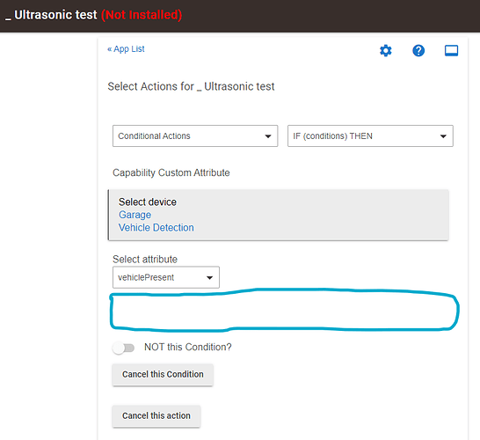480x440 pixels.
Task: Expand the IF (conditions) THEN dropdown
Action: (x=370, y=136)
